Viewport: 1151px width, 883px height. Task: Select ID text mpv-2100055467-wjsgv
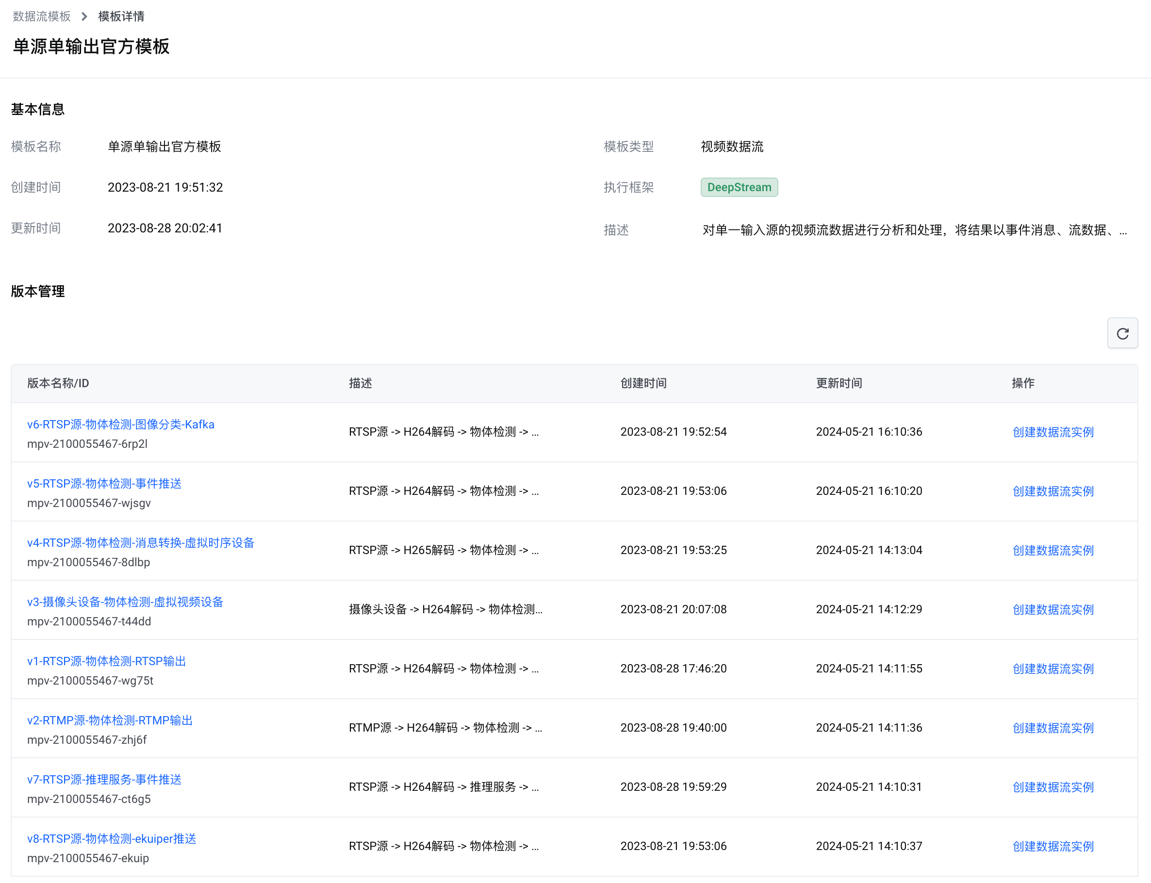pyautogui.click(x=89, y=503)
